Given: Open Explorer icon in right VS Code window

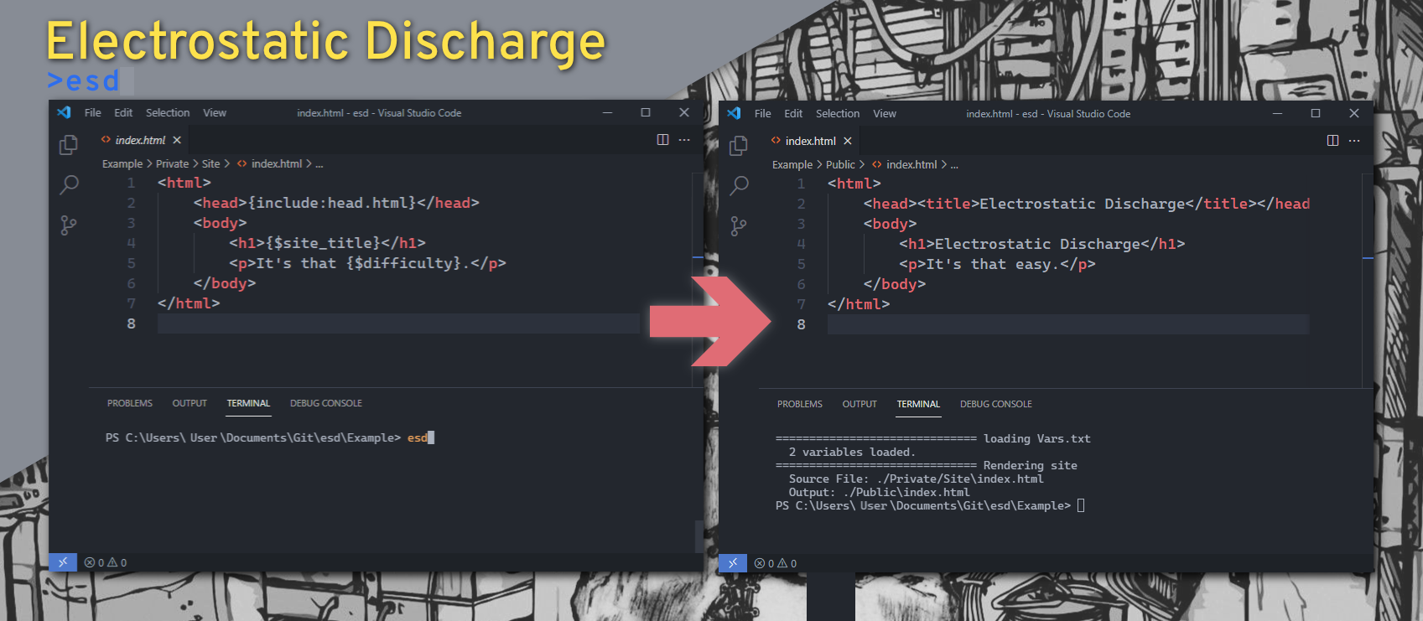Looking at the screenshot, I should coord(739,146).
